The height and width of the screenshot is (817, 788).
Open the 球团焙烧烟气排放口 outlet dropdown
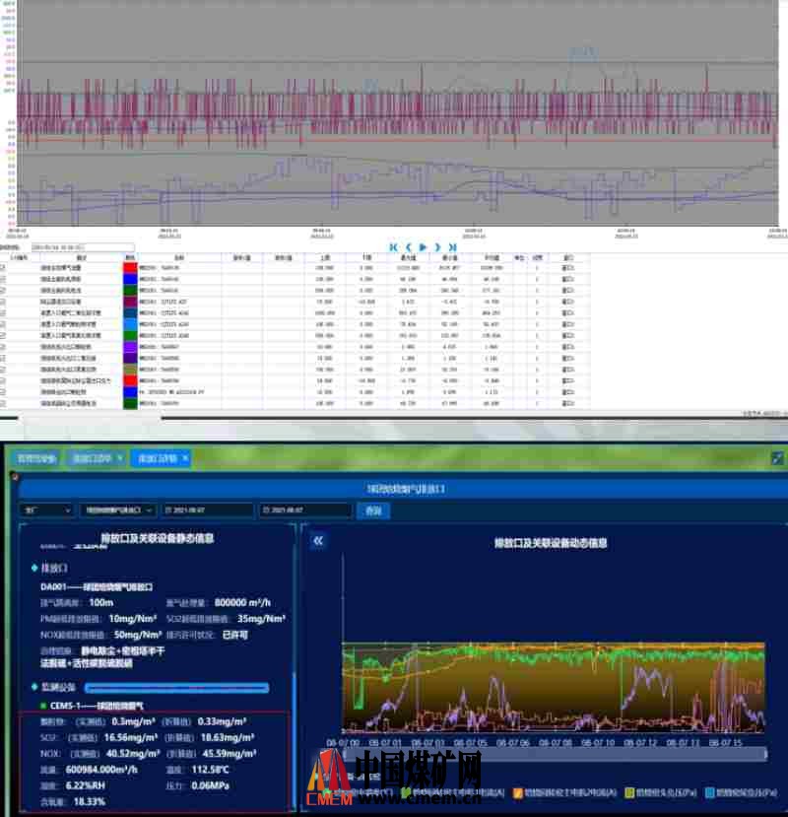(119, 511)
